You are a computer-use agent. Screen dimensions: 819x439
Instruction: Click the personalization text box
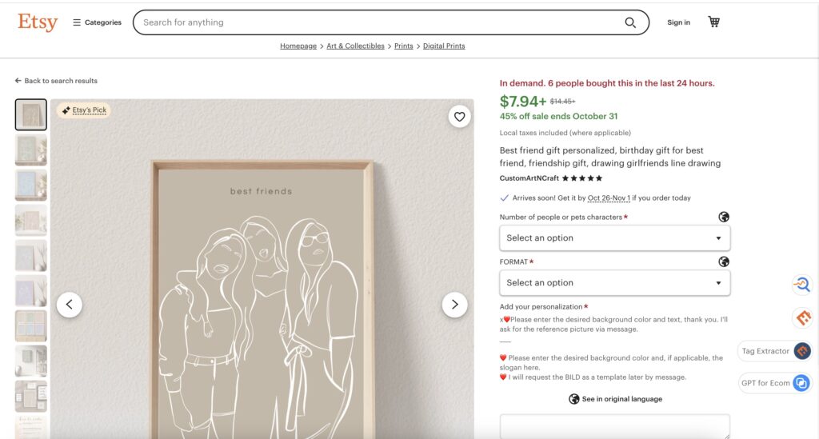[614, 426]
